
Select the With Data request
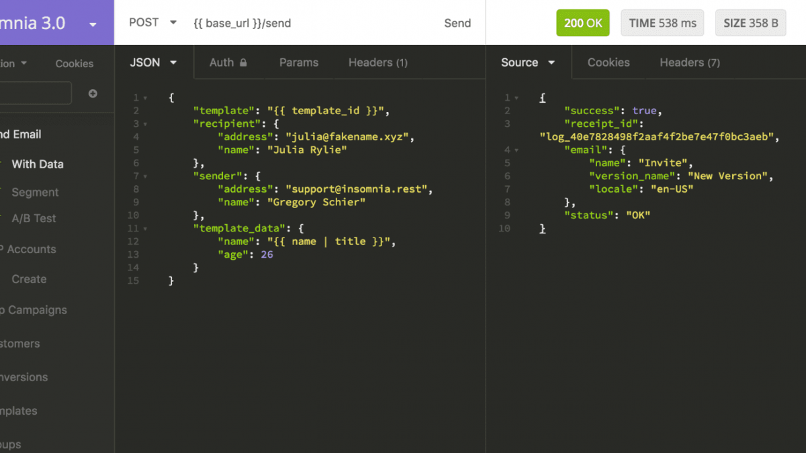coord(38,164)
